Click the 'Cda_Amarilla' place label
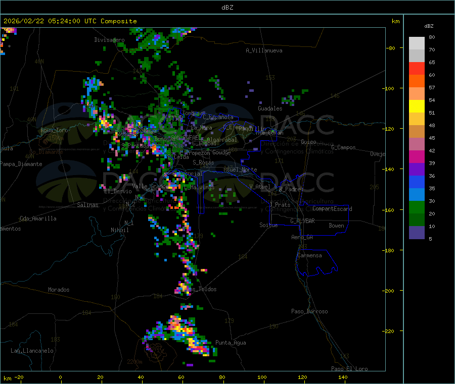Image resolution: width=455 pixels, height=384 pixels. (x=38, y=218)
